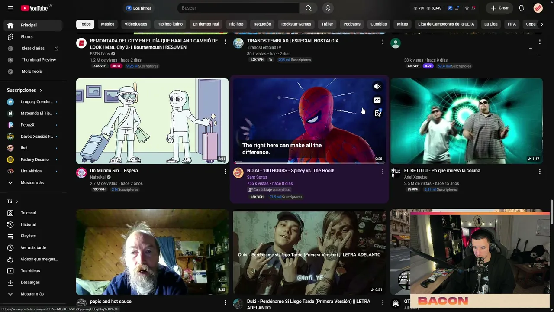Start voice search with the microphone
The width and height of the screenshot is (554, 312).
click(x=328, y=8)
